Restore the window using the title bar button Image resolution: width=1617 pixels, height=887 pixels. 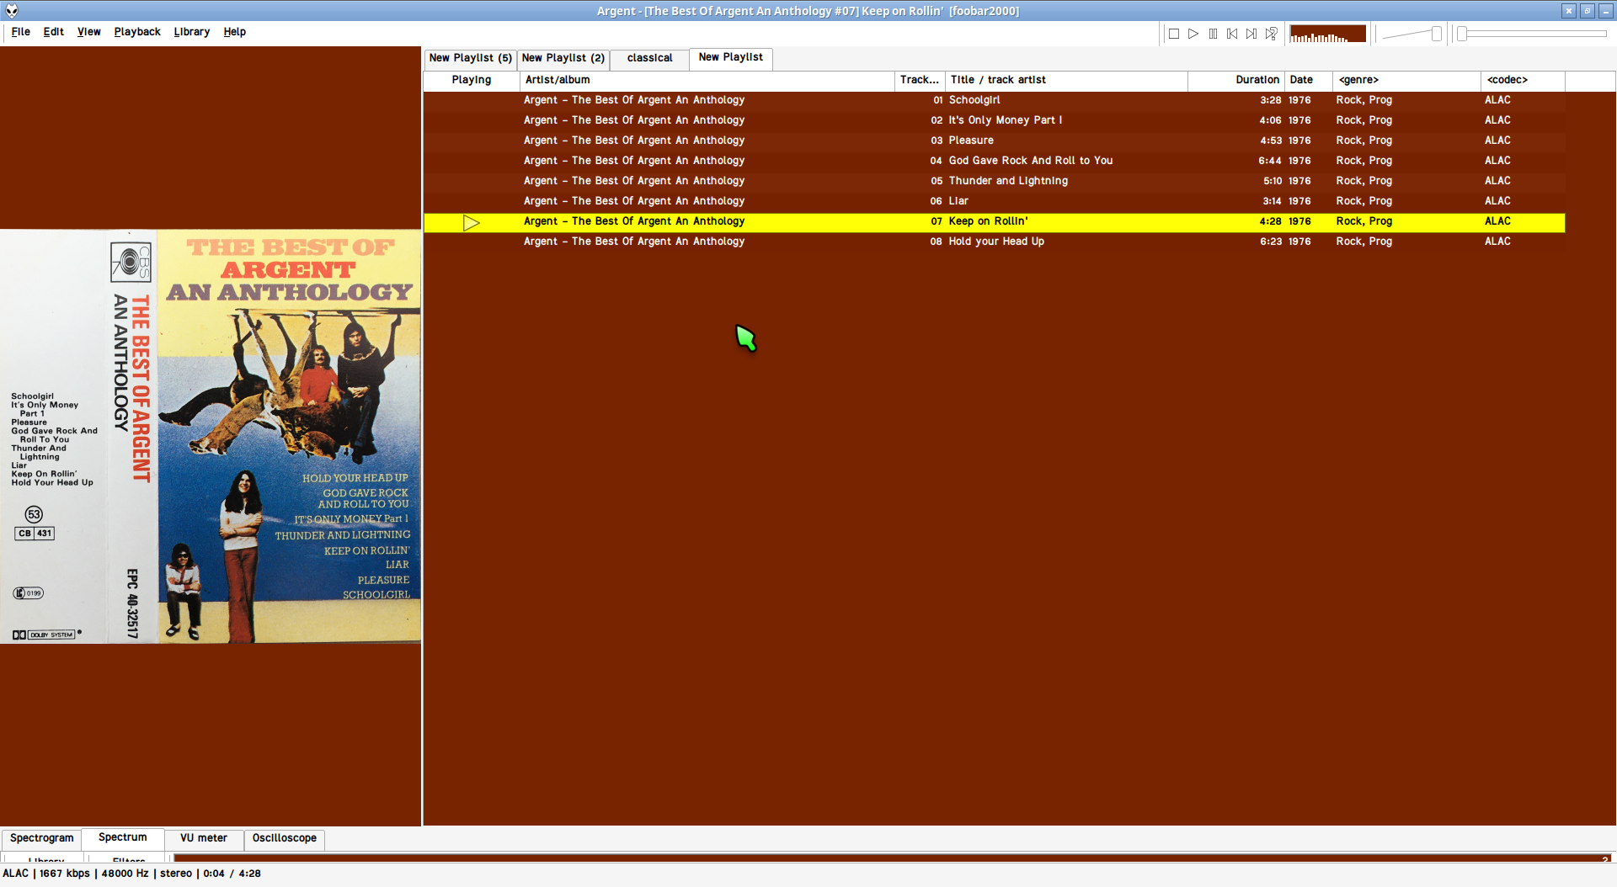(1587, 11)
